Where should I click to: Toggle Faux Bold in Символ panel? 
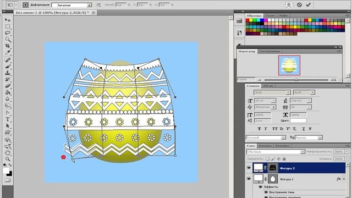(259, 129)
